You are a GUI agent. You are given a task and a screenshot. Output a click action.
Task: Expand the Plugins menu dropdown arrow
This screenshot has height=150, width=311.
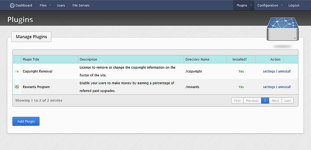tap(251, 5)
